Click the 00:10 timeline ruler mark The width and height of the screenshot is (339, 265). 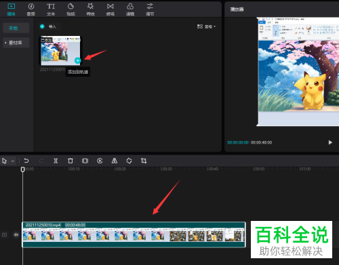click(x=74, y=169)
